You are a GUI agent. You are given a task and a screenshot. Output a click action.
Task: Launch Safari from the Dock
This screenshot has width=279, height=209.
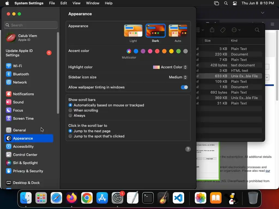tap(56, 198)
